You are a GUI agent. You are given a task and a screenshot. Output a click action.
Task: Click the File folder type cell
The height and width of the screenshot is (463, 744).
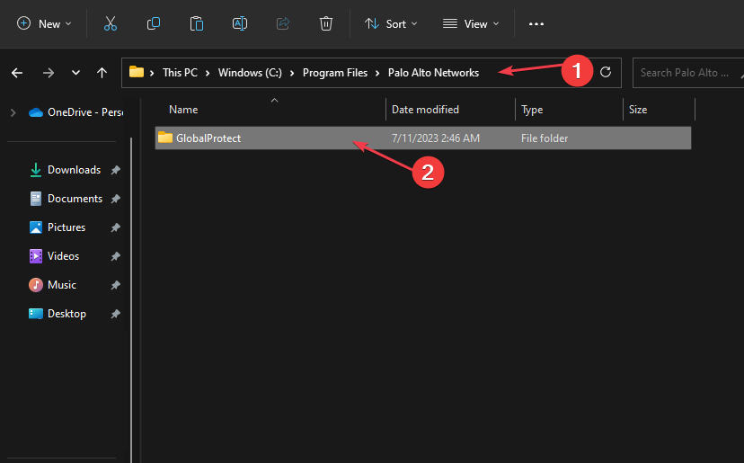(x=545, y=138)
